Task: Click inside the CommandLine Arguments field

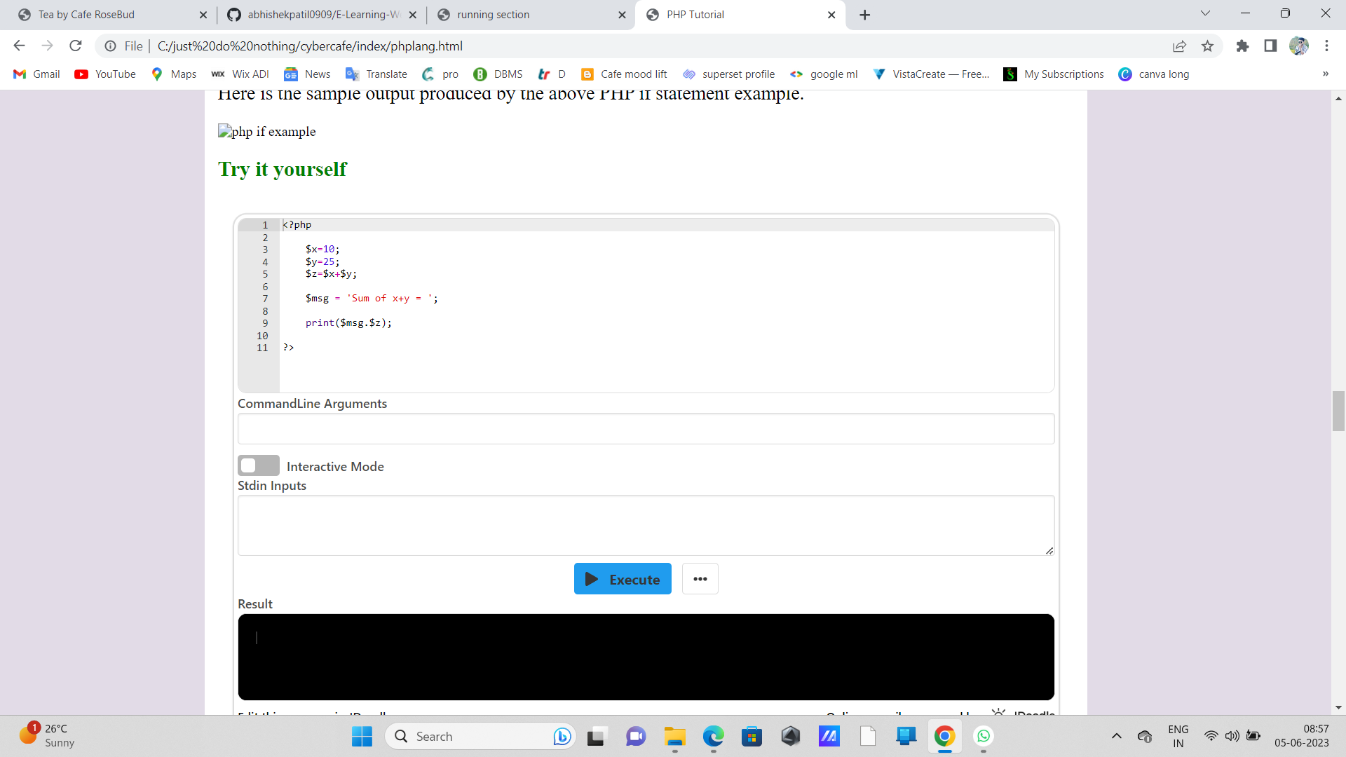Action: pyautogui.click(x=645, y=428)
